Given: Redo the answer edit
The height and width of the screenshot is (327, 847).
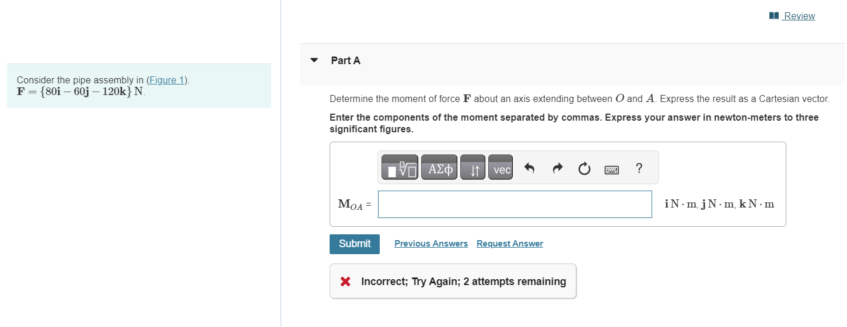Looking at the screenshot, I should [557, 169].
